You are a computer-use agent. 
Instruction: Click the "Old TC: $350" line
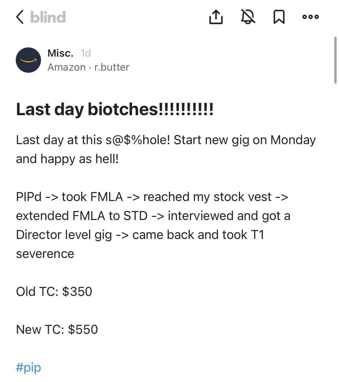[54, 292]
